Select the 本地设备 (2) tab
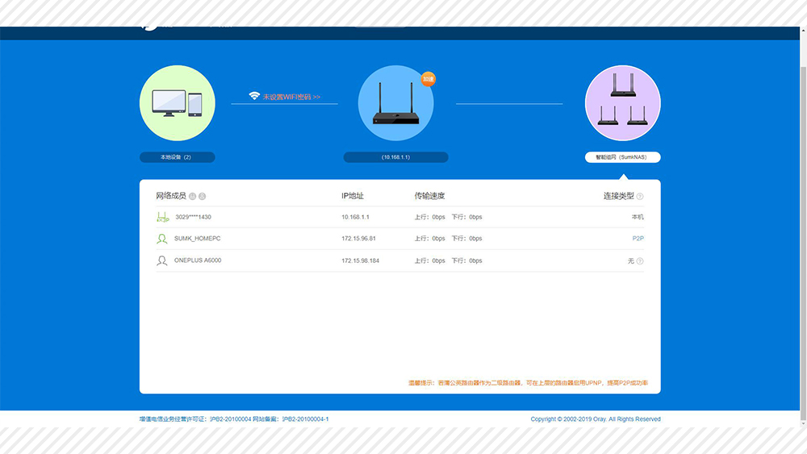Screen dimensions: 807x454 pyautogui.click(x=177, y=157)
